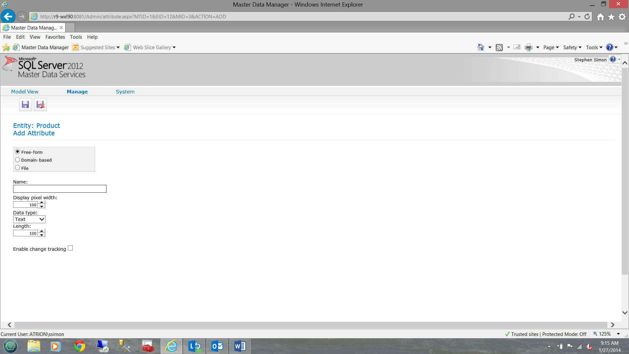Go to Model View link
The width and height of the screenshot is (629, 354).
(25, 92)
